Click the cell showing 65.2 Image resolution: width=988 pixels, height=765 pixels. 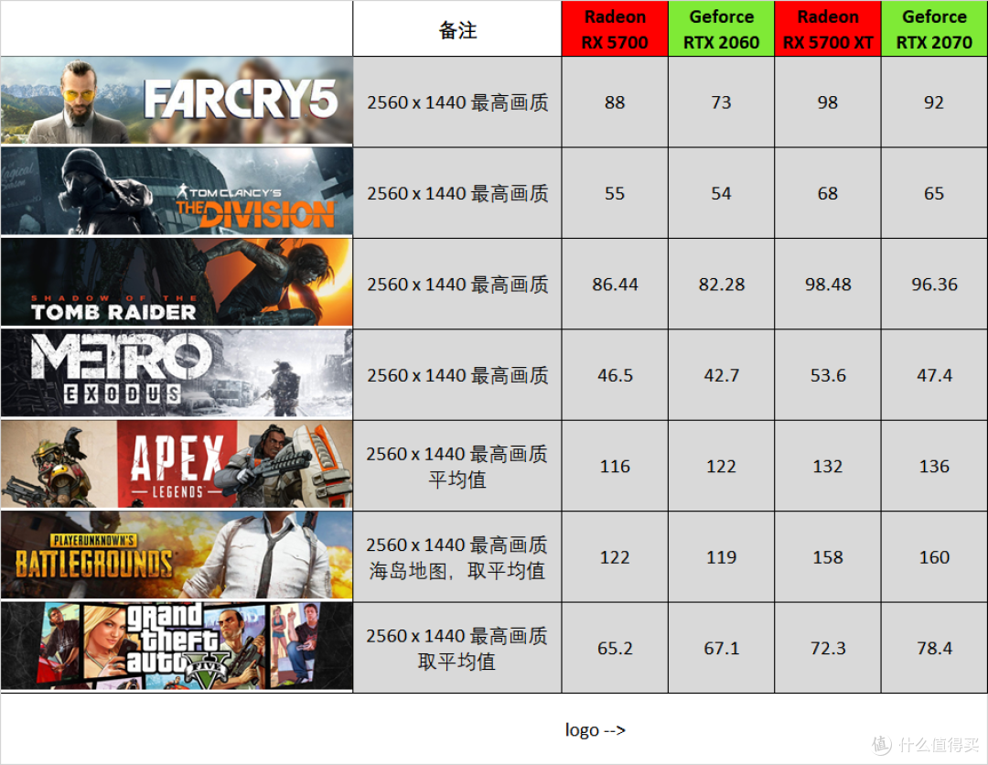point(615,647)
